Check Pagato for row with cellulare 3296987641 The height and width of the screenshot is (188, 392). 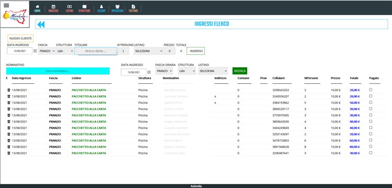[x=371, y=153]
